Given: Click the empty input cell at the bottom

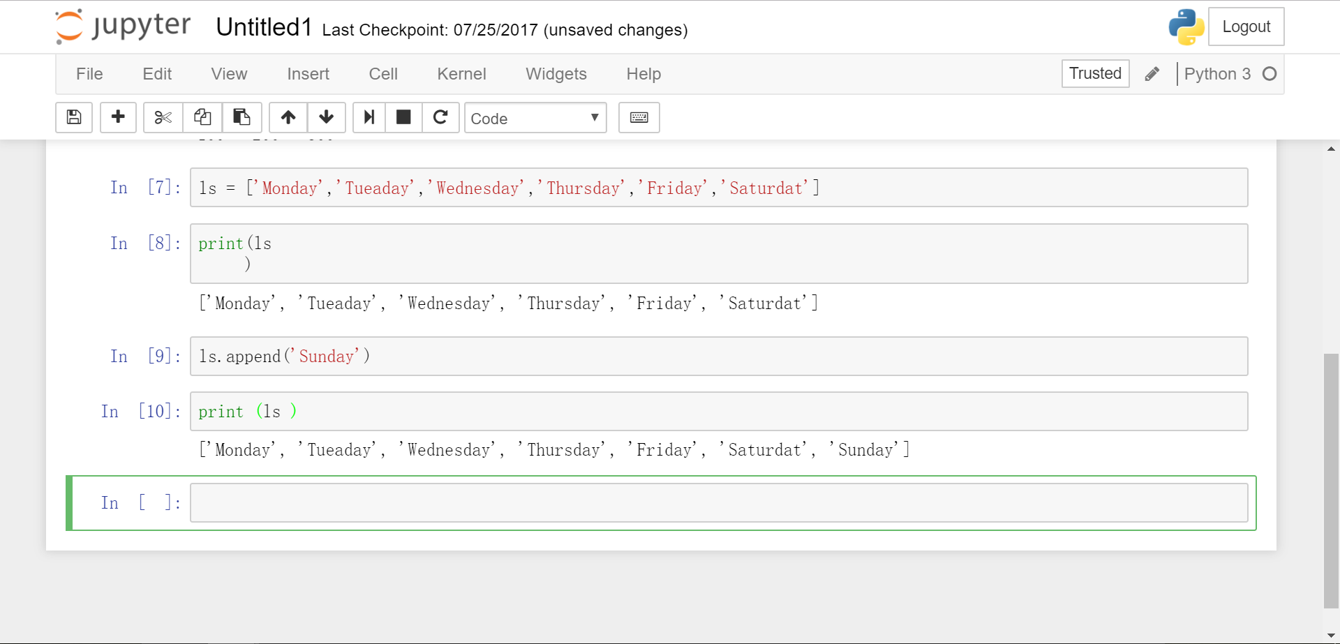Looking at the screenshot, I should (x=718, y=502).
